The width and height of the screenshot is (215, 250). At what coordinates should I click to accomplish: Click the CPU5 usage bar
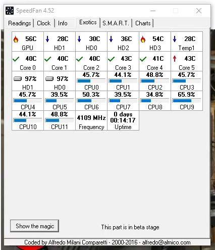pos(60,101)
